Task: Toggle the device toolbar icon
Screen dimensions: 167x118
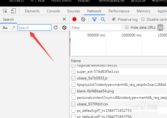Action: pyautogui.click(x=13, y=11)
